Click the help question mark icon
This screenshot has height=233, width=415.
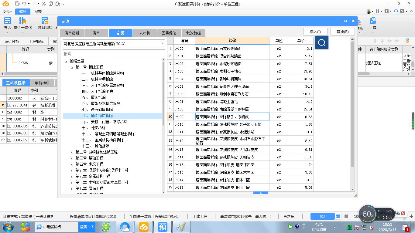tap(402, 11)
